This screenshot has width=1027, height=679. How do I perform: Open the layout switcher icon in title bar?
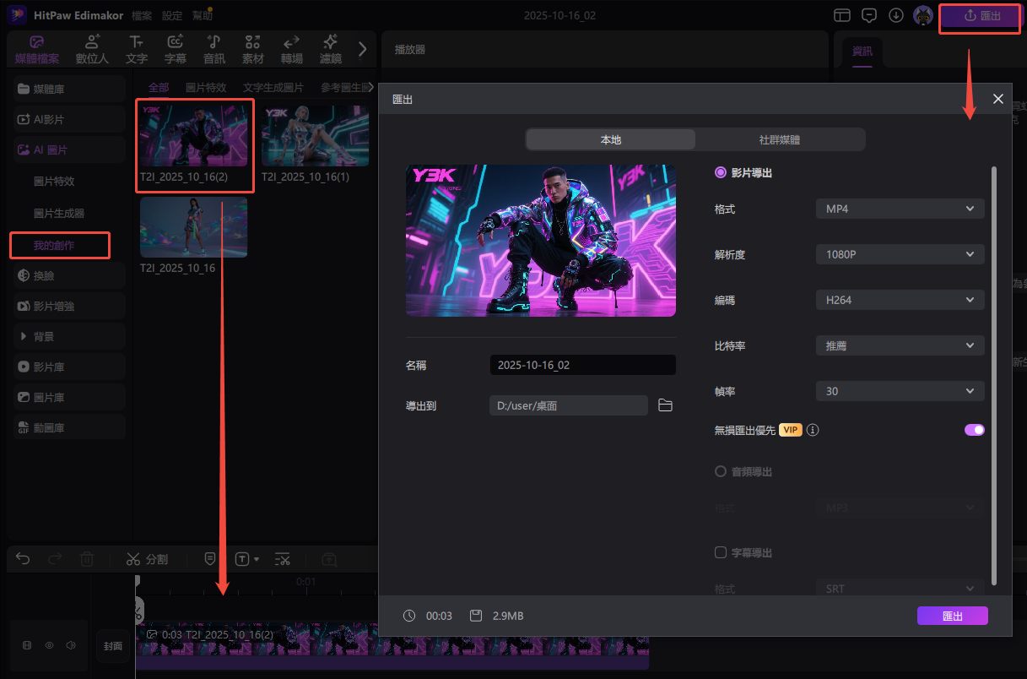(841, 15)
